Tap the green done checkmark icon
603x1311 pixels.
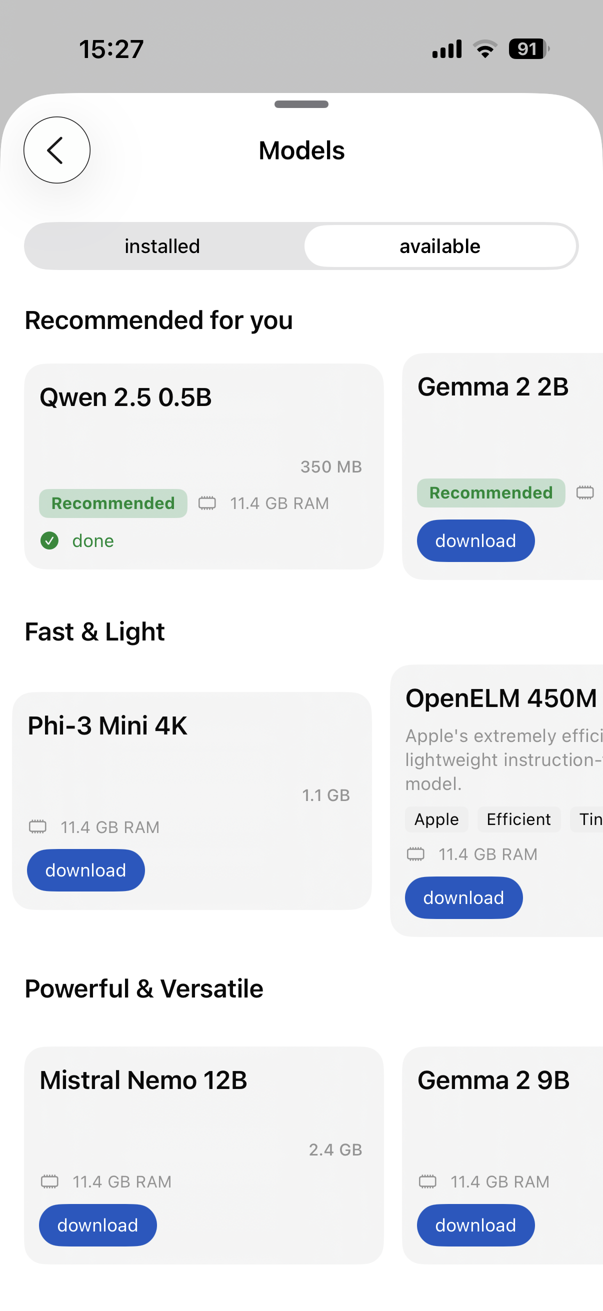[49, 540]
